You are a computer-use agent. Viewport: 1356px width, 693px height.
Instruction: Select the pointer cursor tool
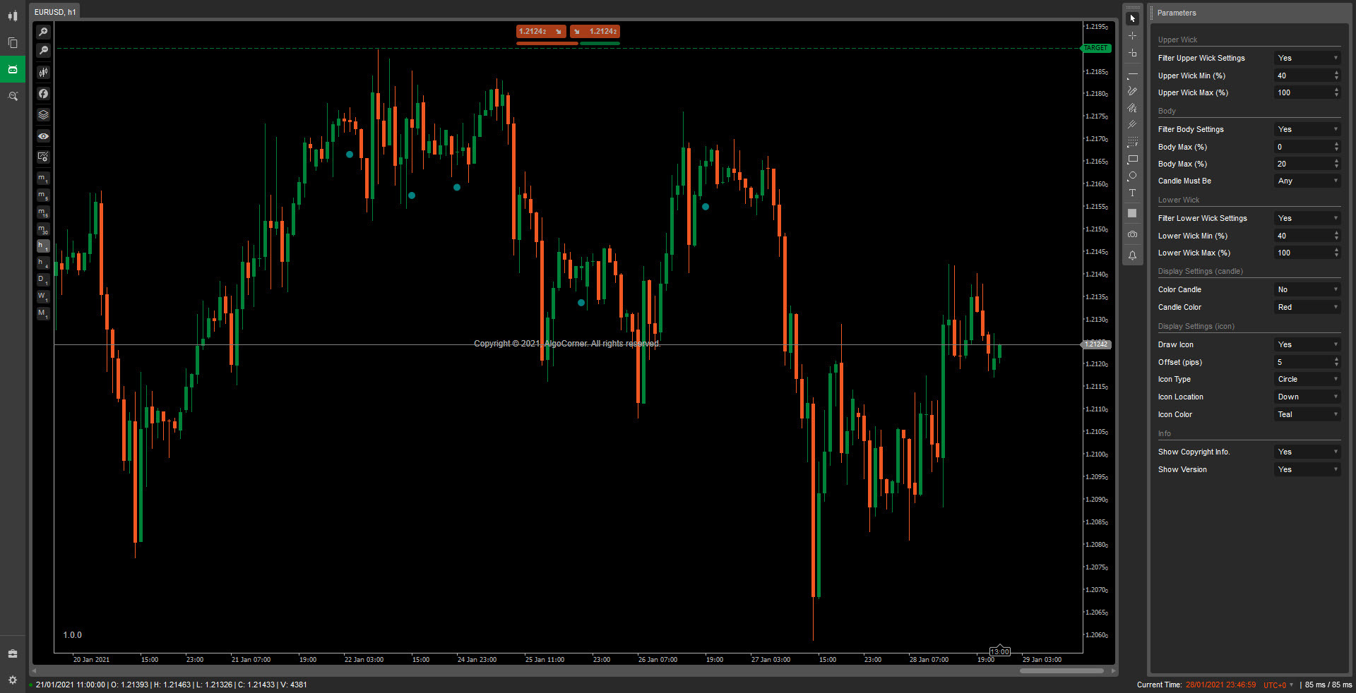pyautogui.click(x=1132, y=18)
